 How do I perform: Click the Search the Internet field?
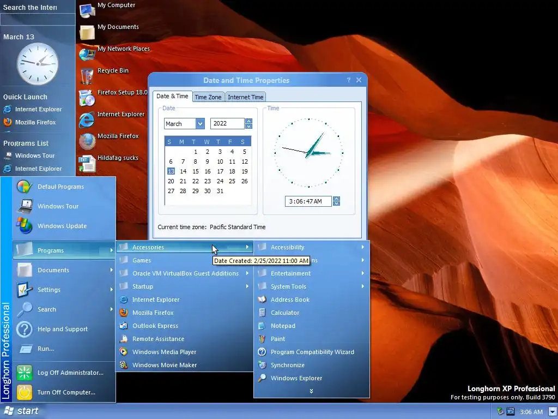38,20
